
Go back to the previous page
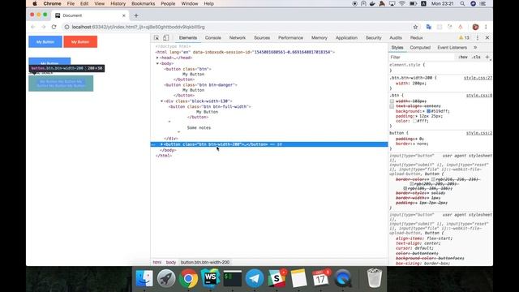(33, 27)
